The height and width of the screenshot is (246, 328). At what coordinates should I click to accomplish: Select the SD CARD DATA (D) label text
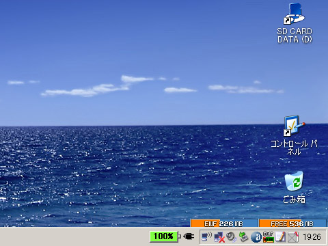(295, 35)
